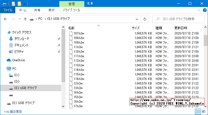Screen dimensions: 208x115
Task: Click the ドキュメント pin icon
Action: click(59, 45)
